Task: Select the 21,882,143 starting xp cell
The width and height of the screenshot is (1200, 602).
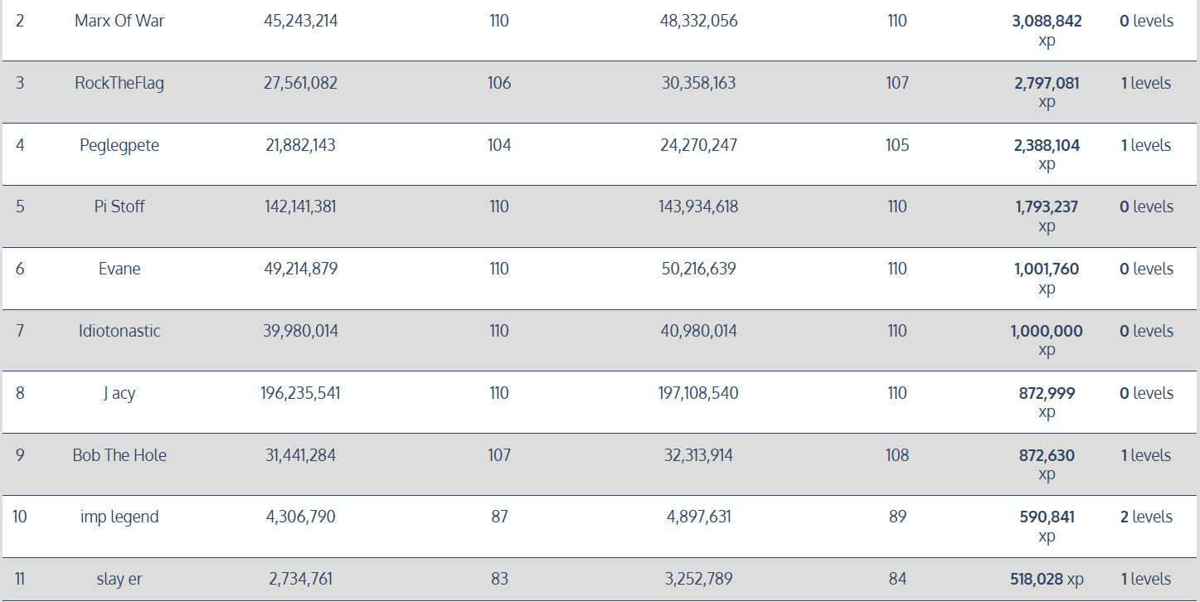Action: coord(300,145)
